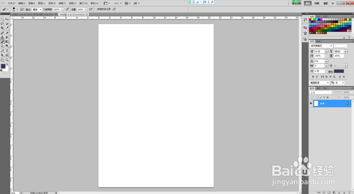Image resolution: width=354 pixels, height=194 pixels.
Task: Select the Hand tool
Action: (x=2, y=60)
